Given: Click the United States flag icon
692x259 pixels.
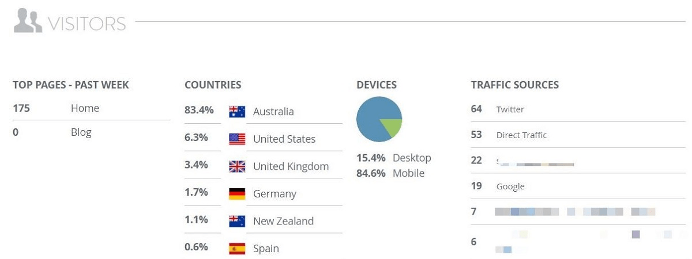Looking at the screenshot, I should [x=237, y=139].
